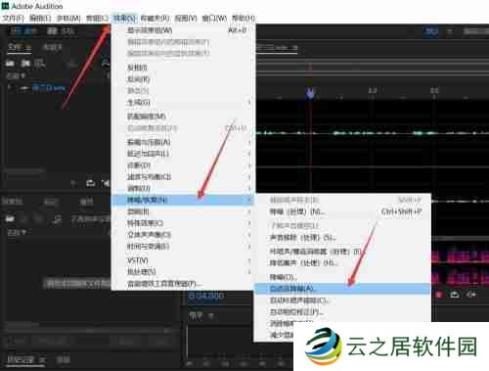Switch to the Waveform editor view button
The width and height of the screenshot is (489, 371).
click(23, 31)
